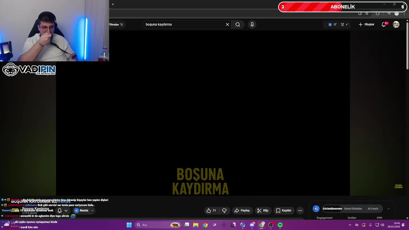Image resolution: width=409 pixels, height=230 pixels.
Task: Like the video with thumbs up
Action: [212, 211]
